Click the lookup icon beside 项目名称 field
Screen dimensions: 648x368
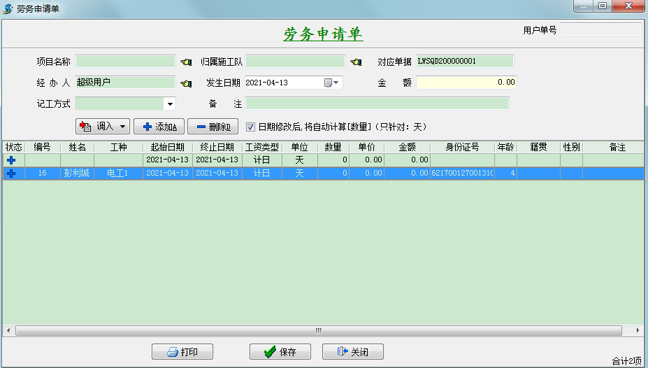coord(185,62)
